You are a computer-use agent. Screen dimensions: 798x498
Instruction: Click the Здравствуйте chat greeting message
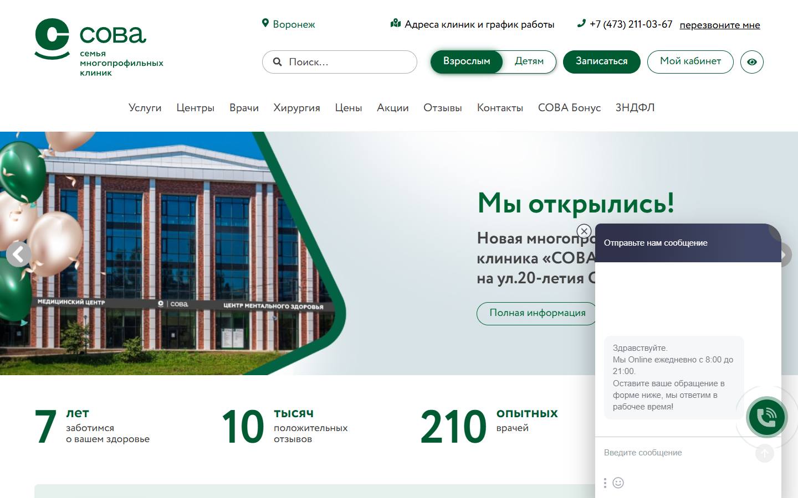point(673,377)
